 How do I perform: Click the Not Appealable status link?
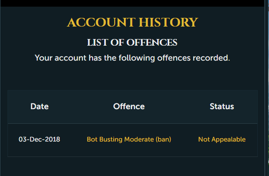coord(221,139)
